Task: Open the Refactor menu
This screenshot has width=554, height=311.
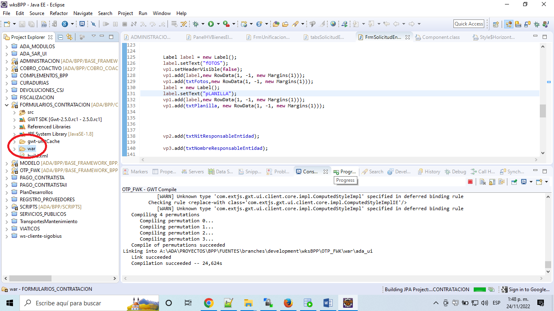Action: 59,13
